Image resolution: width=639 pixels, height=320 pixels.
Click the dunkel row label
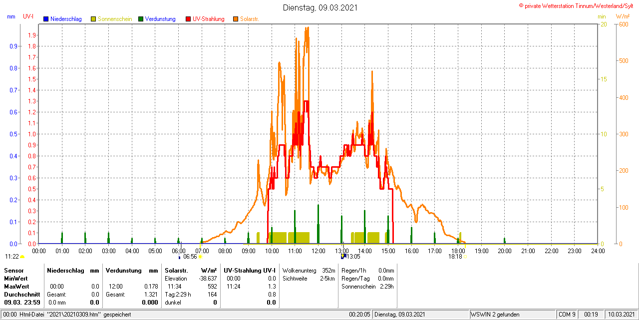(173, 303)
